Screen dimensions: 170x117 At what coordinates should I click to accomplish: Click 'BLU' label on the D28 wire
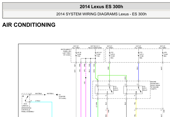click(x=90, y=71)
